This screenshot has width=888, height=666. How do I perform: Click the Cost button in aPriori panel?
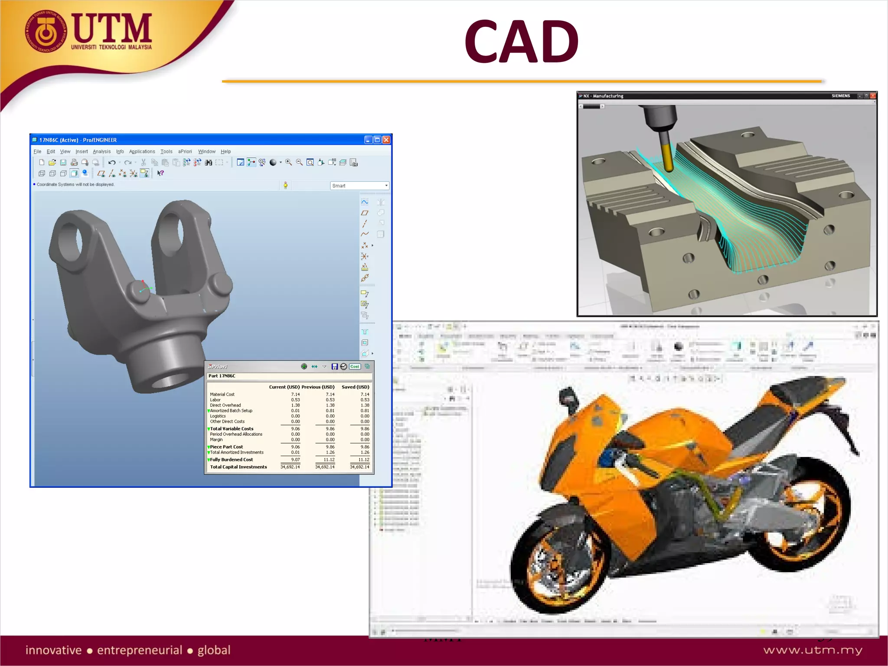355,367
